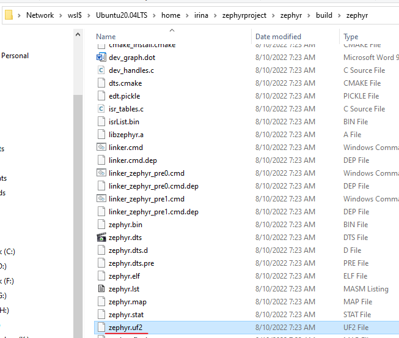Click the file icon of zephyr.dts.pre
Screen dimensions: 399x338
(101, 263)
